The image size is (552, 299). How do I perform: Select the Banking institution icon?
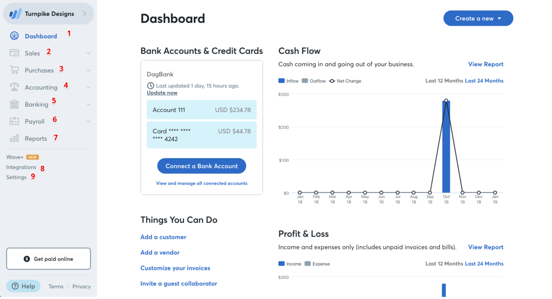tap(14, 104)
